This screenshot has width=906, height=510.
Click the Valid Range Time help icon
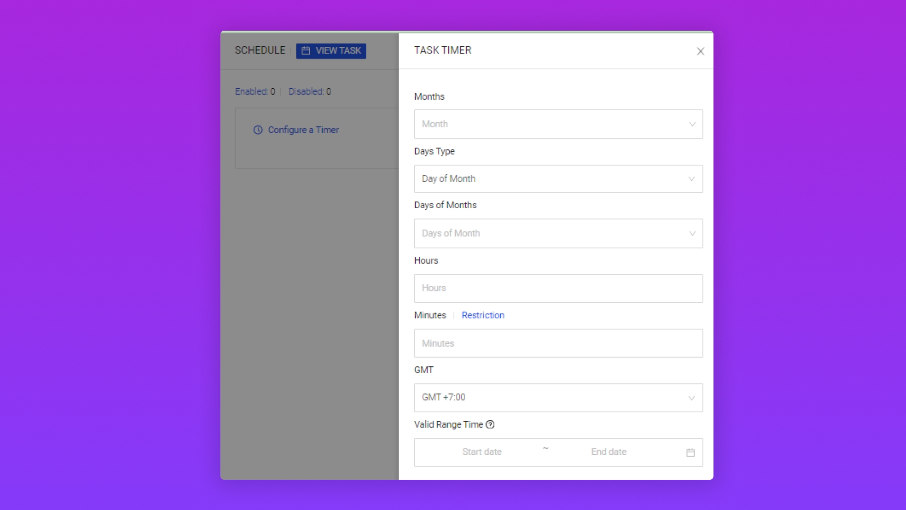click(x=490, y=424)
